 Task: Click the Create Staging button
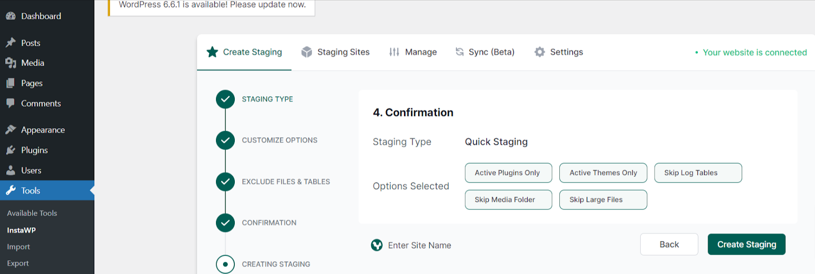746,245
